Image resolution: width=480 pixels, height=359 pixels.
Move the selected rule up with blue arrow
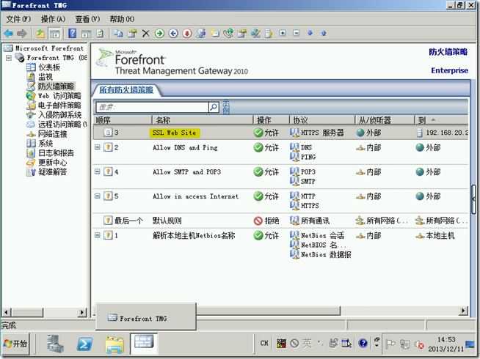coord(324,33)
